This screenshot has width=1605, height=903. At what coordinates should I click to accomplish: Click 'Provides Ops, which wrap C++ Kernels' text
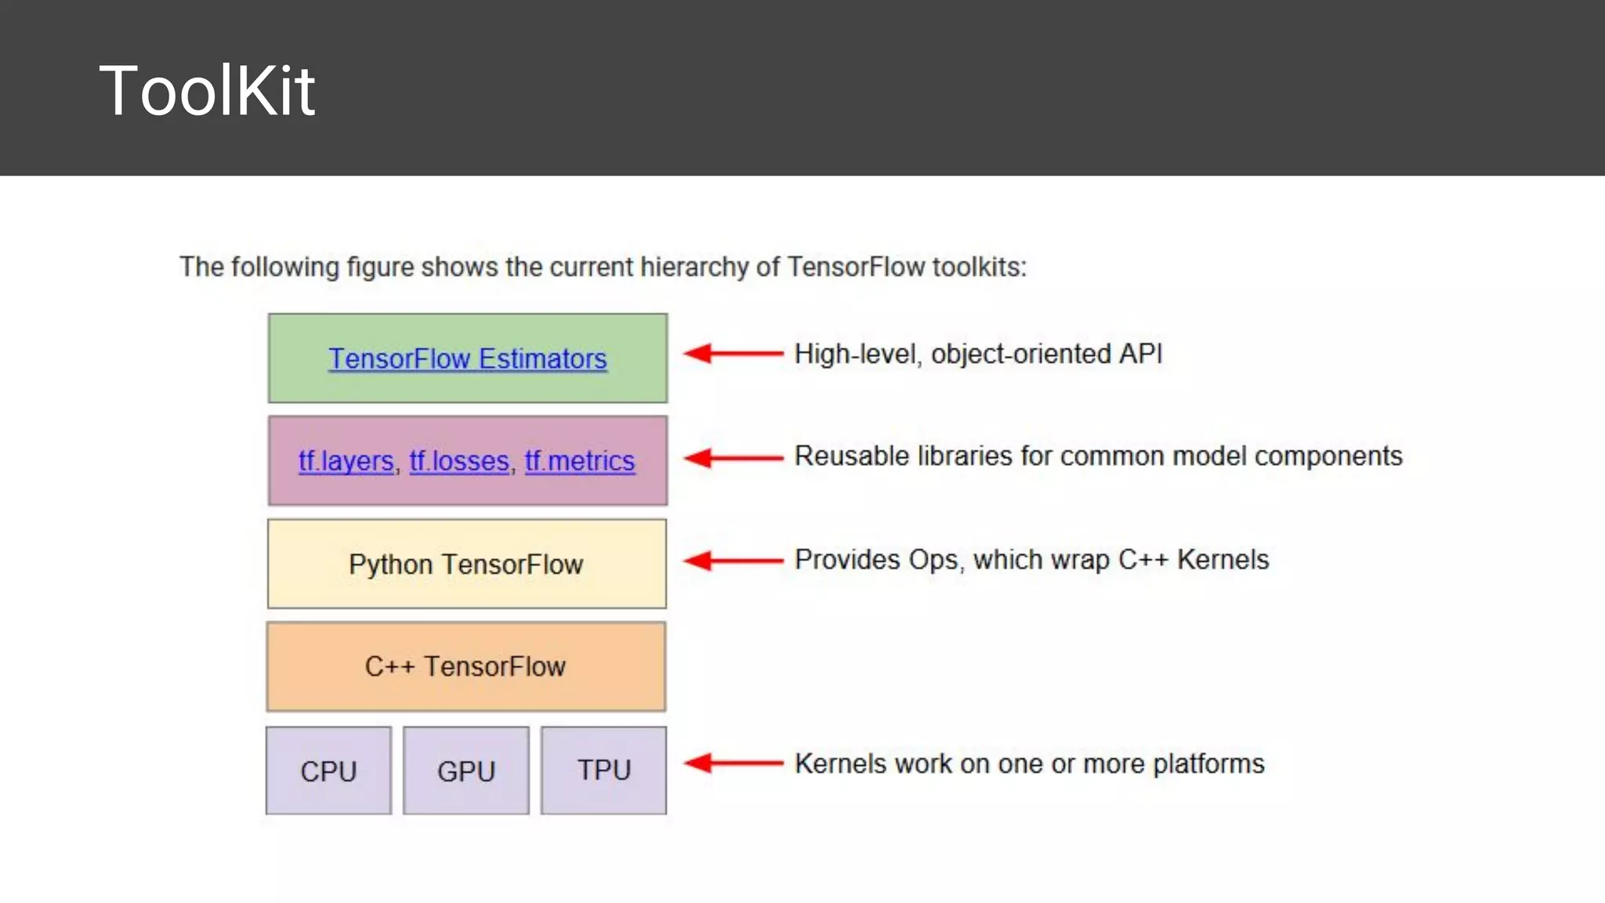pyautogui.click(x=1031, y=560)
